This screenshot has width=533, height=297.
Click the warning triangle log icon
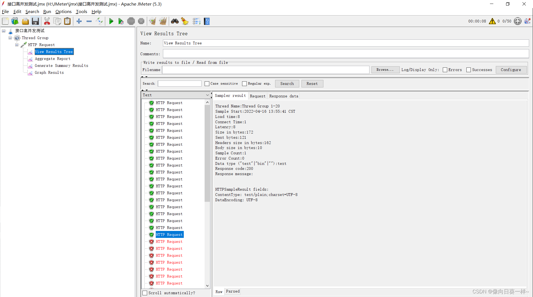pyautogui.click(x=492, y=21)
